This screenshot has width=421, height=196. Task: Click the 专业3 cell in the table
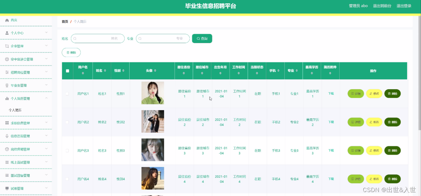pos(294,151)
